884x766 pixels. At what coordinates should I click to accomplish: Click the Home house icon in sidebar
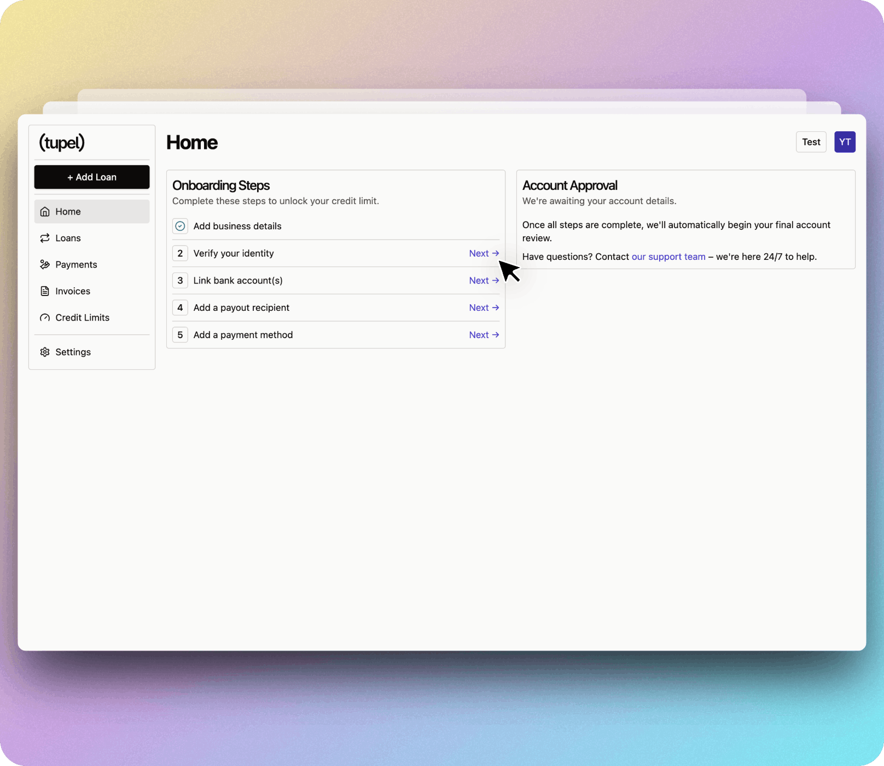coord(45,212)
